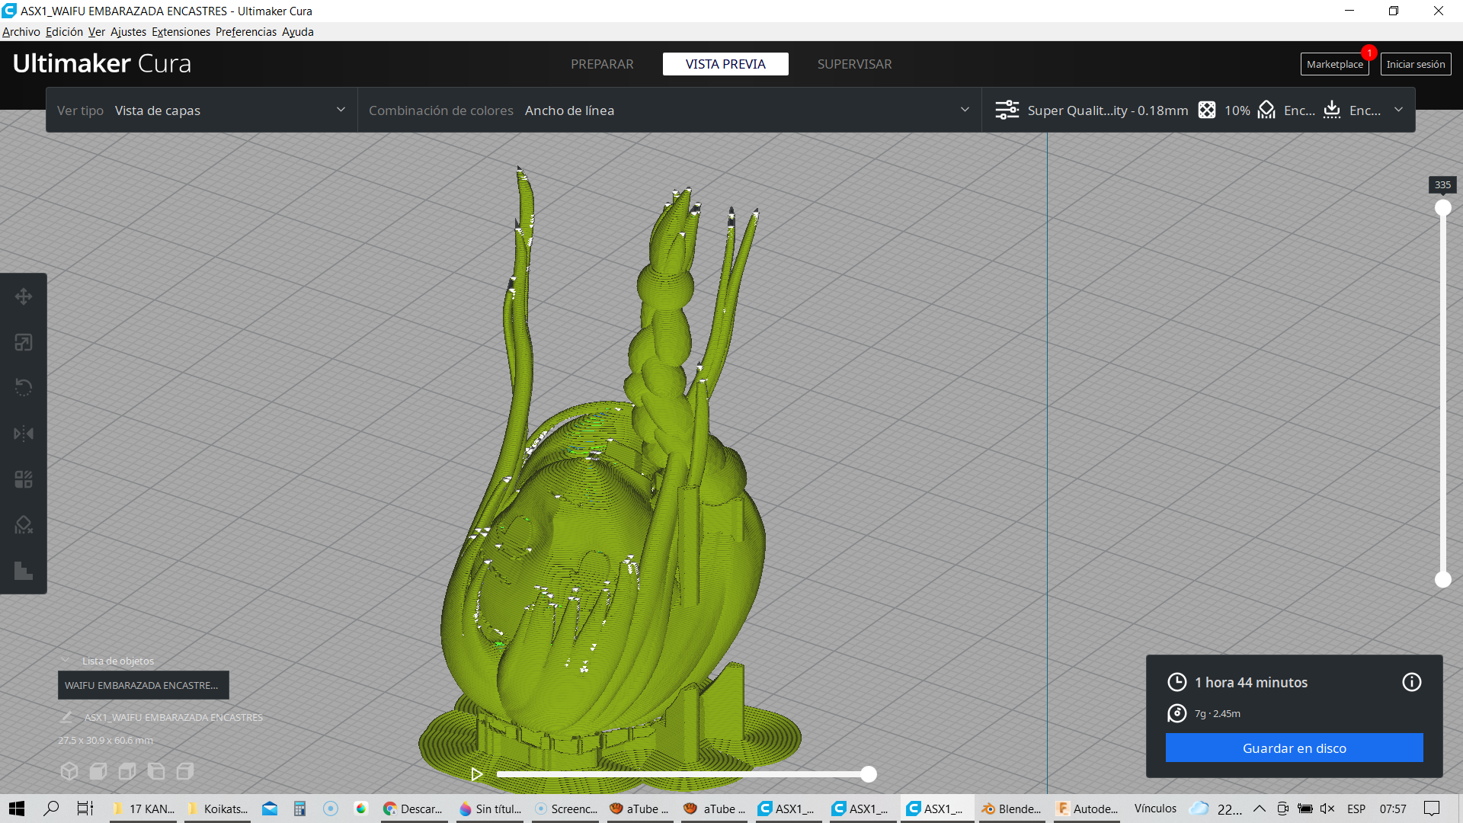
Task: Switch to right side view cube icon
Action: tap(185, 771)
